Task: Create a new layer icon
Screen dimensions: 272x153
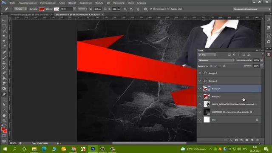Action: tap(252, 140)
